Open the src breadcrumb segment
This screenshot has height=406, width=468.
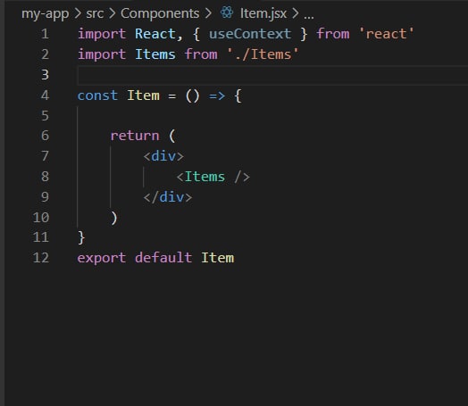(95, 13)
